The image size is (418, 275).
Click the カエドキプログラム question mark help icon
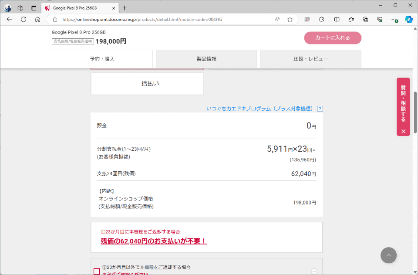pos(320,108)
